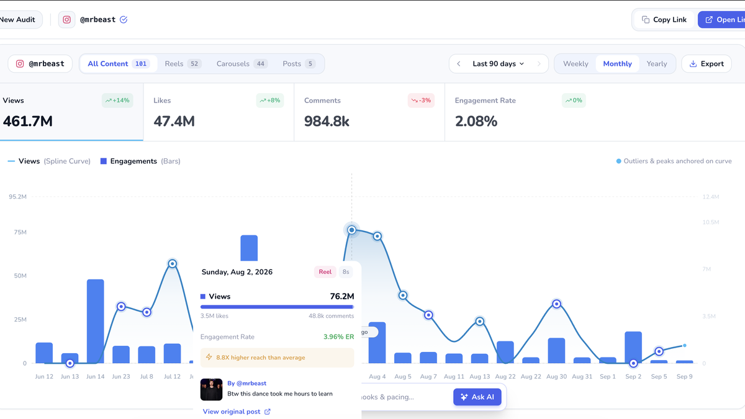745x419 pixels.
Task: Click the 0% trend badge on Engagement Rate
Action: click(x=574, y=101)
